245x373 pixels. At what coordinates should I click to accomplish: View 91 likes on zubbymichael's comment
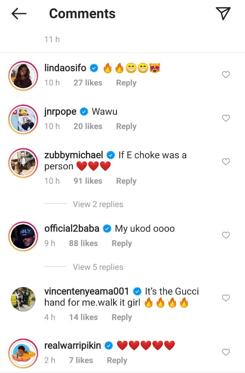88,181
